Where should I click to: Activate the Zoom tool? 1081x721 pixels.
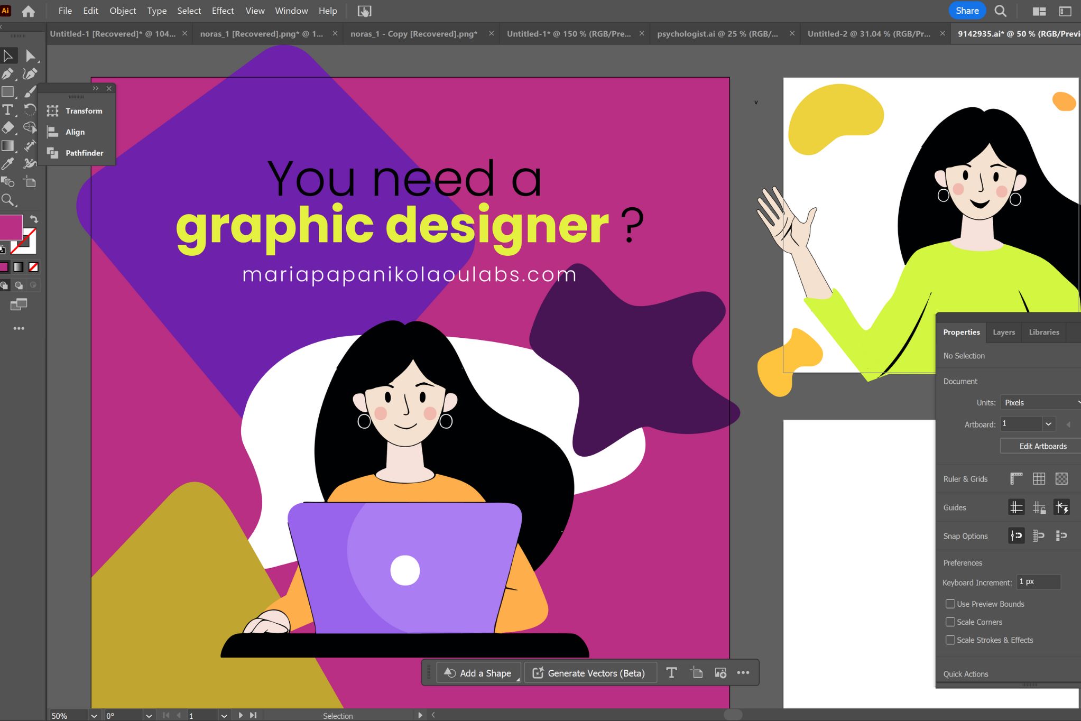coord(7,200)
